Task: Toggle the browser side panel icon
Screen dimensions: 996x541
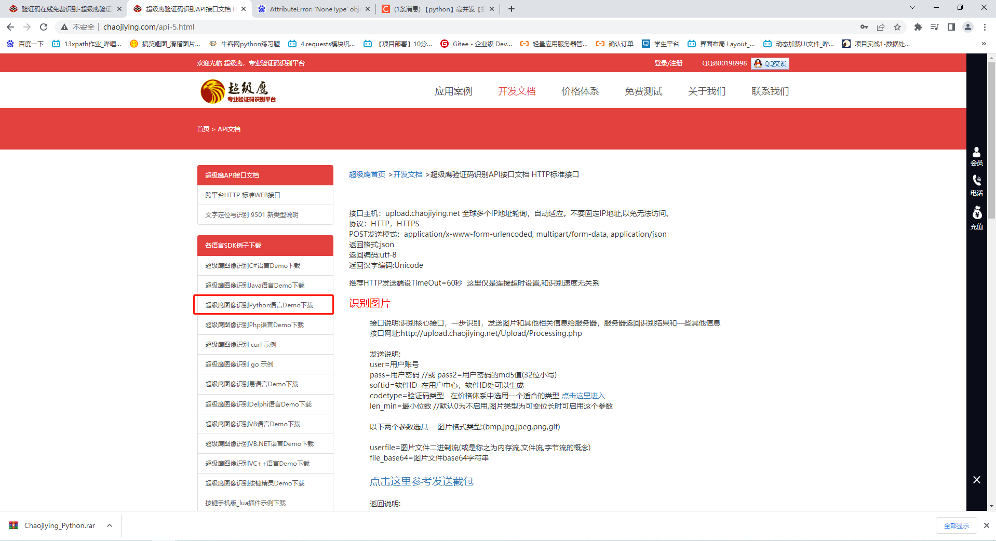Action: click(x=951, y=27)
